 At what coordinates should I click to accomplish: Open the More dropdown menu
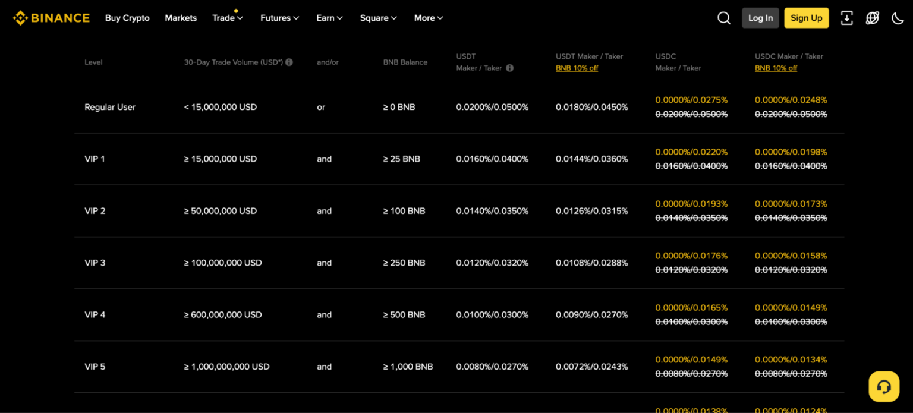[429, 18]
